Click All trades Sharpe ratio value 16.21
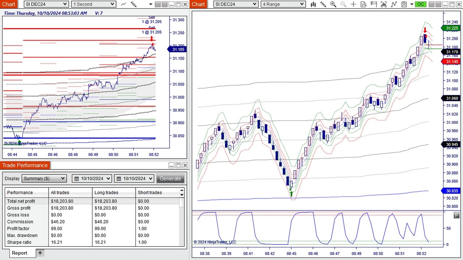 56,242
